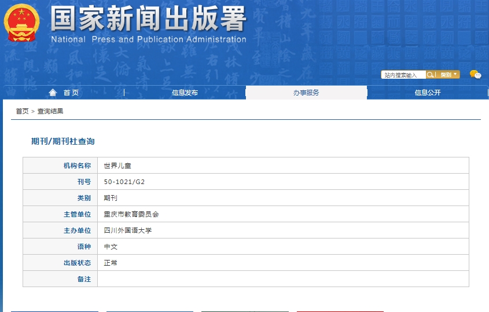Screen dimensions: 489x312
Task: Click the 国家新闻出版署 site title
Action: [148, 20]
